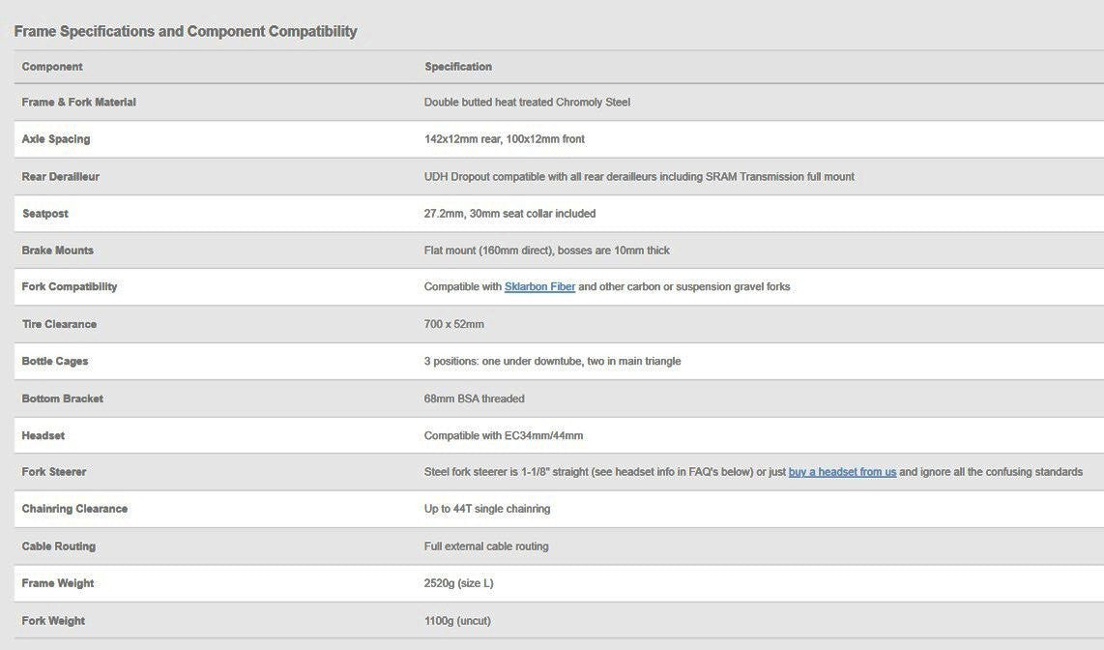Select the 'Frame Weight' row label
Viewport: 1104px width, 650px height.
tap(58, 583)
